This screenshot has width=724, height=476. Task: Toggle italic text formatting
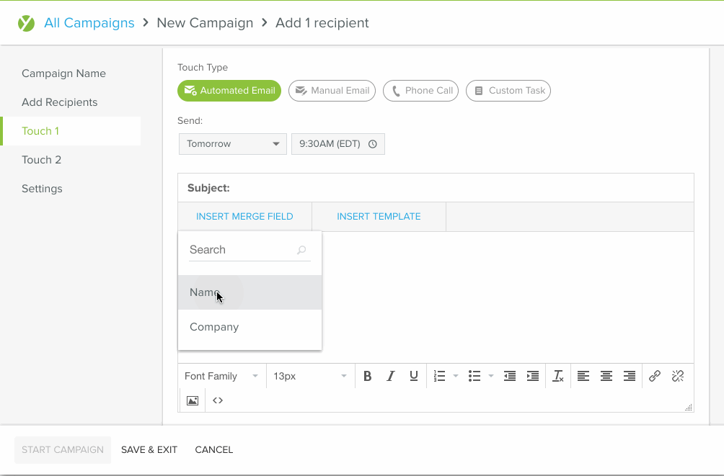(390, 376)
